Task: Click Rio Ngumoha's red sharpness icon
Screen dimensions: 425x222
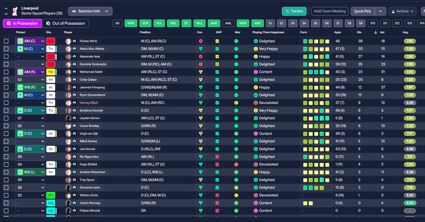Action: (x=217, y=157)
